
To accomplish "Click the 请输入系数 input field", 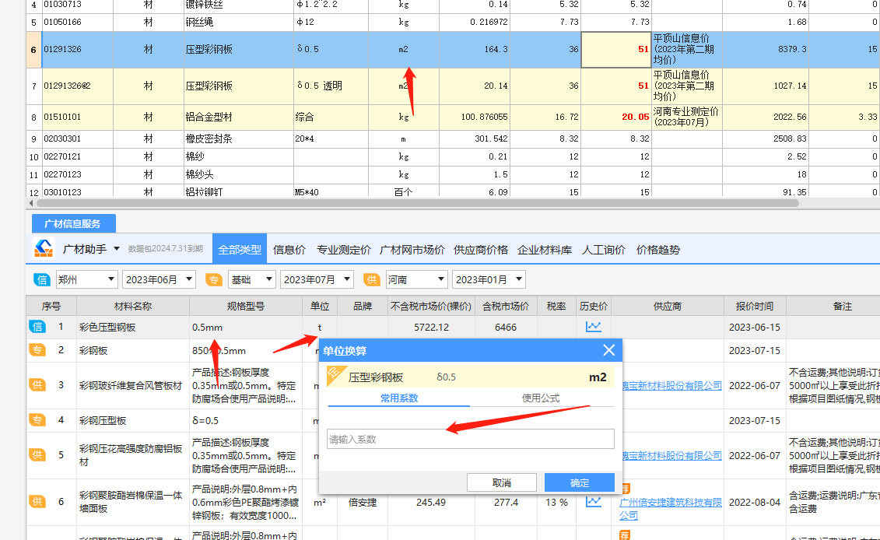I will [470, 439].
